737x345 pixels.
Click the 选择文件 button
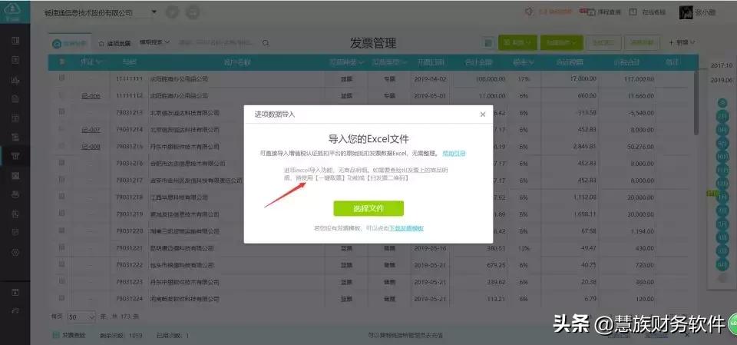(x=368, y=208)
